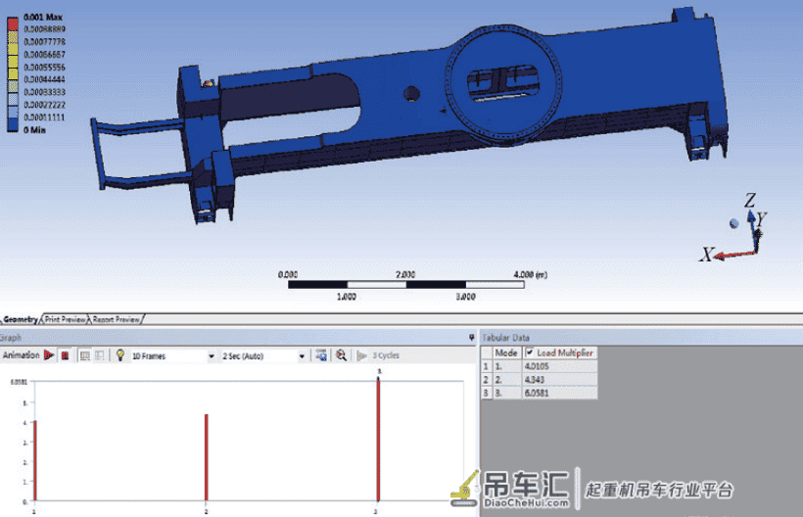This screenshot has height=517, width=803.
Task: Click the mode 1 bar in graph
Action: tap(35, 460)
